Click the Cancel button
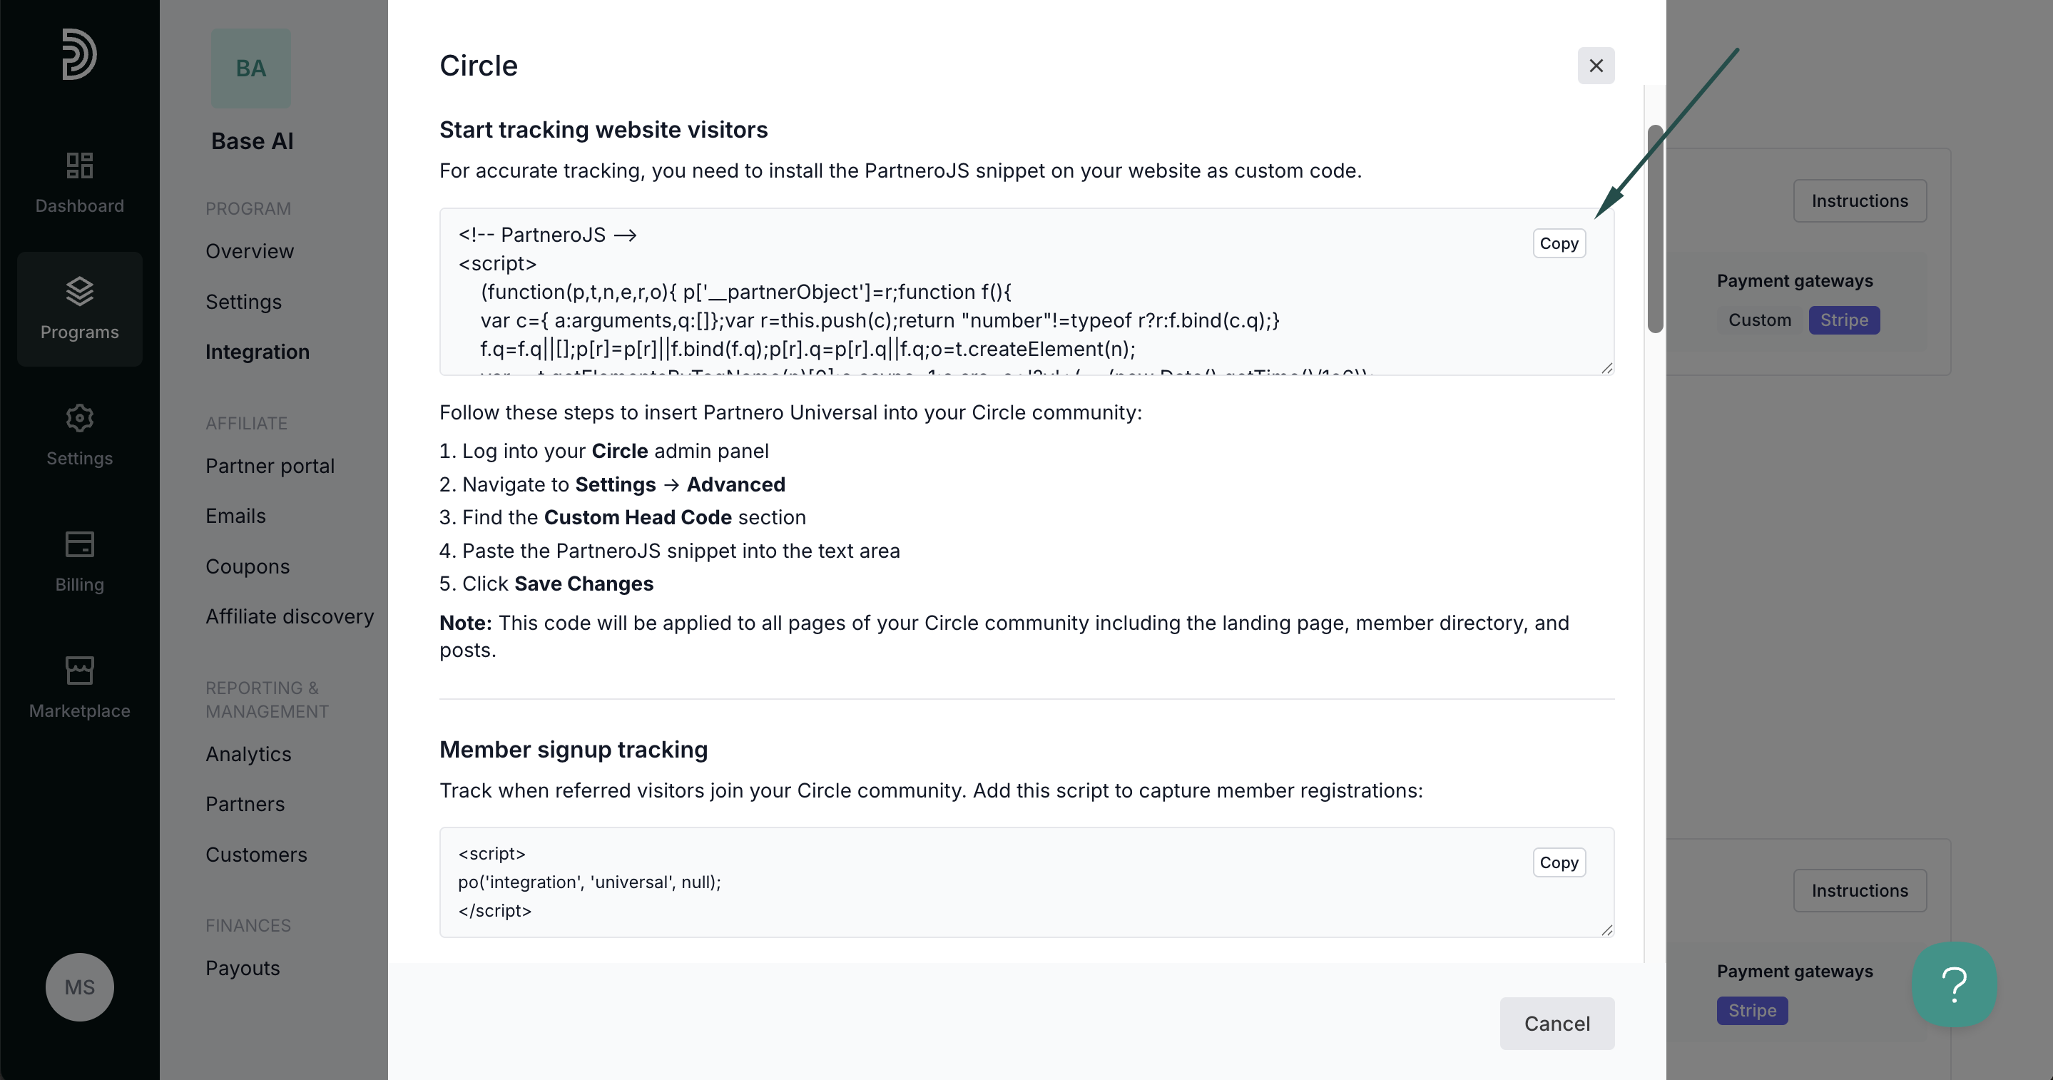The width and height of the screenshot is (2053, 1080). click(1557, 1024)
